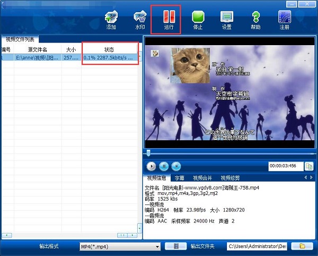Show previous tabs with the left arrow
The height and width of the screenshot is (256, 318).
point(306,177)
